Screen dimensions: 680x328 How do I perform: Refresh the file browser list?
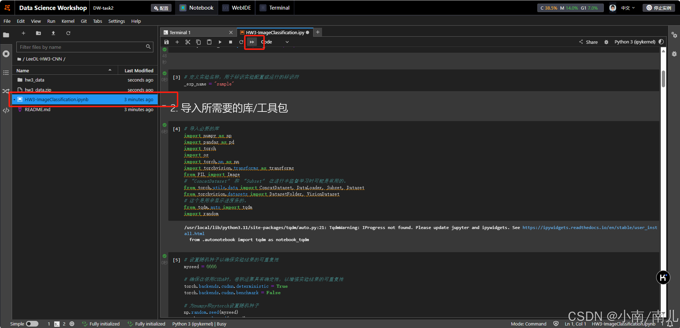68,33
